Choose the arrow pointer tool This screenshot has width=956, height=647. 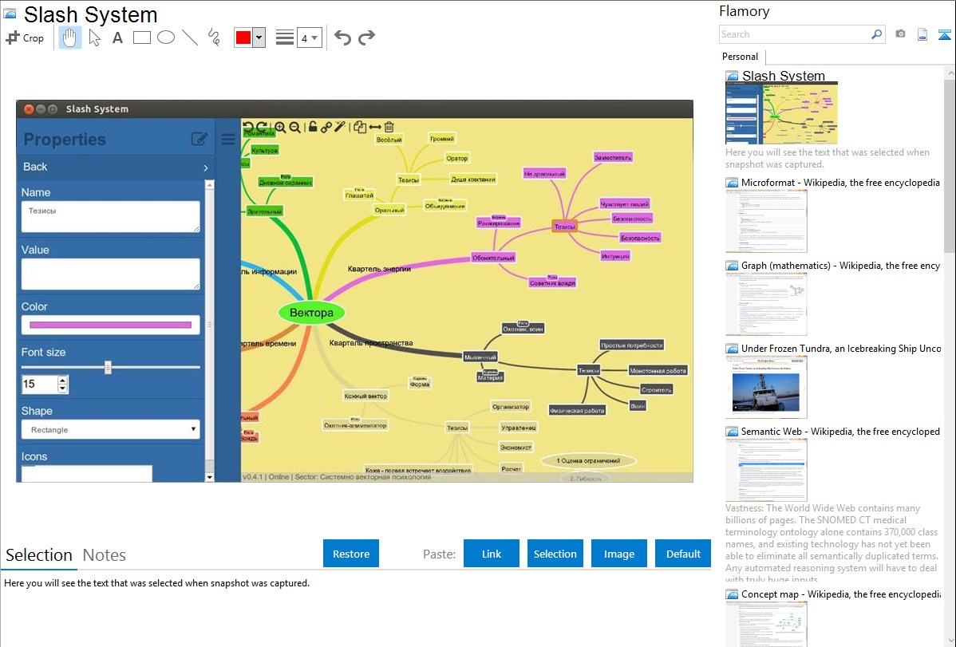pos(94,37)
